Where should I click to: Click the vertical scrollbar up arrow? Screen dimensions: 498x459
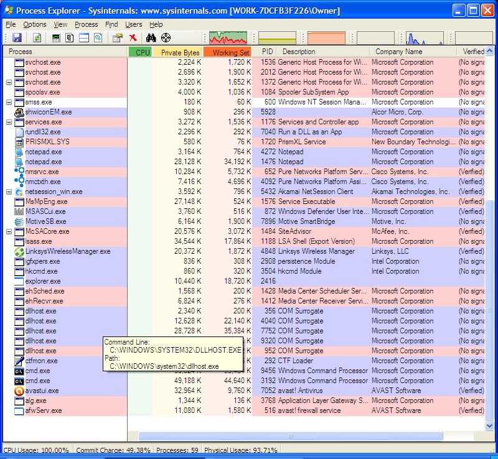tap(489, 52)
